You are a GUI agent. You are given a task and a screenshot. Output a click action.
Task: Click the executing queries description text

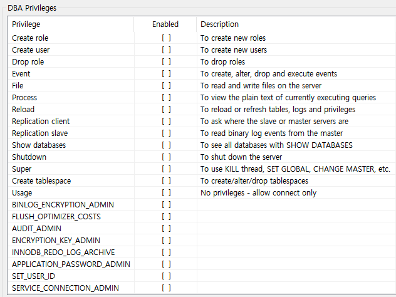[288, 98]
